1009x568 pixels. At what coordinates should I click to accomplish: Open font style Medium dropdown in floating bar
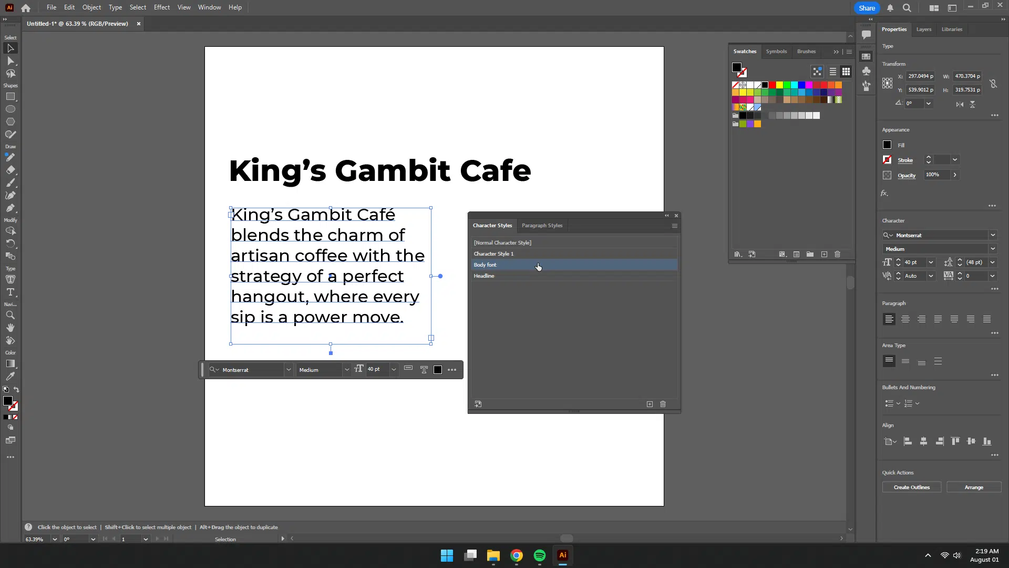[346, 370]
